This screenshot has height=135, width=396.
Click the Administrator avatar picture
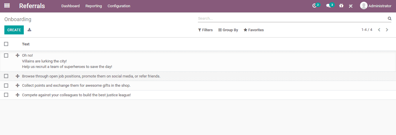pyautogui.click(x=364, y=6)
